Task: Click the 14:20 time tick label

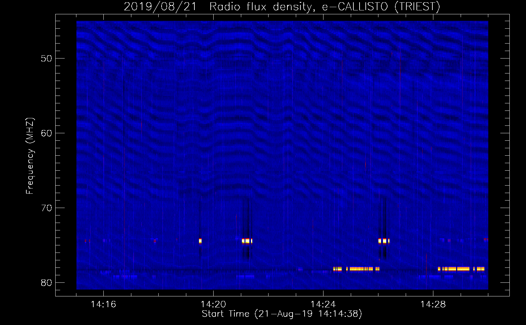Action: 213,305
